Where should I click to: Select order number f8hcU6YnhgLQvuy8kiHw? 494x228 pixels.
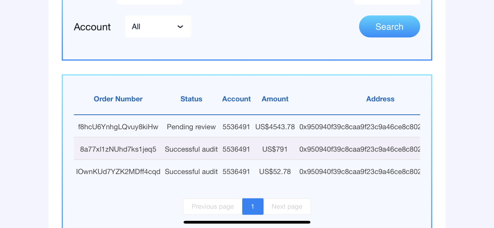(x=118, y=127)
